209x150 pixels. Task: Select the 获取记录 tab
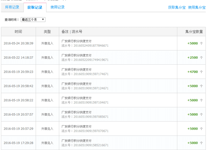(35, 7)
